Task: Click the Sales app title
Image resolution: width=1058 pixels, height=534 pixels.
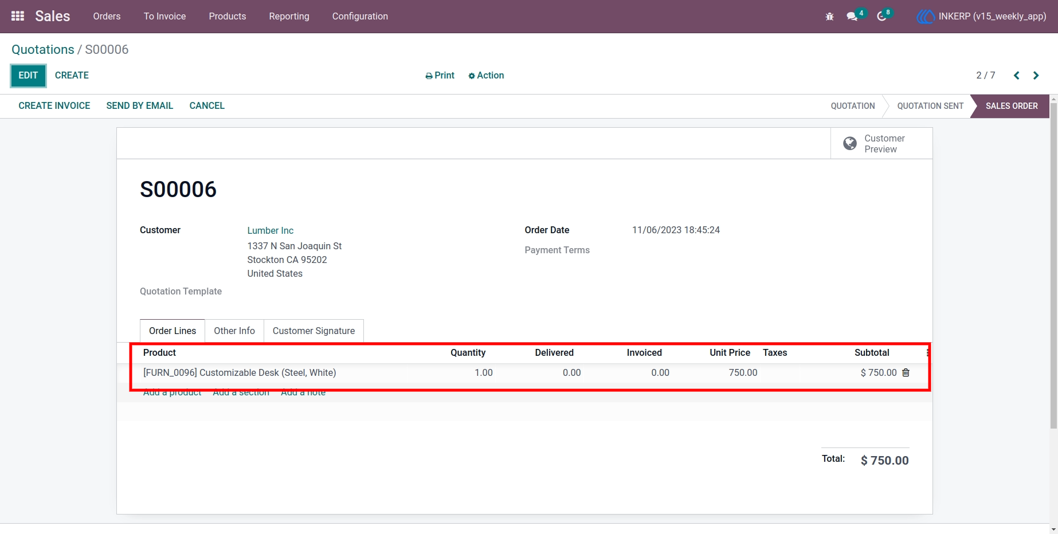Action: click(53, 16)
